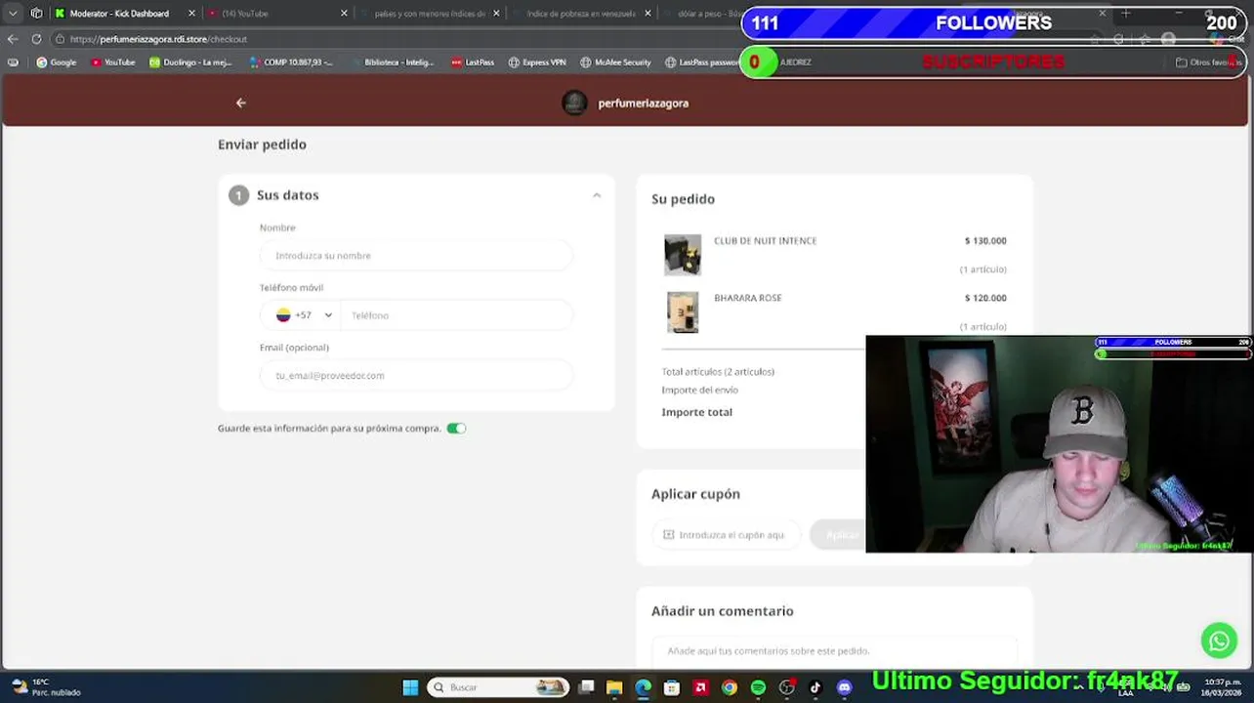Open the weather widget 16°C

(47, 687)
